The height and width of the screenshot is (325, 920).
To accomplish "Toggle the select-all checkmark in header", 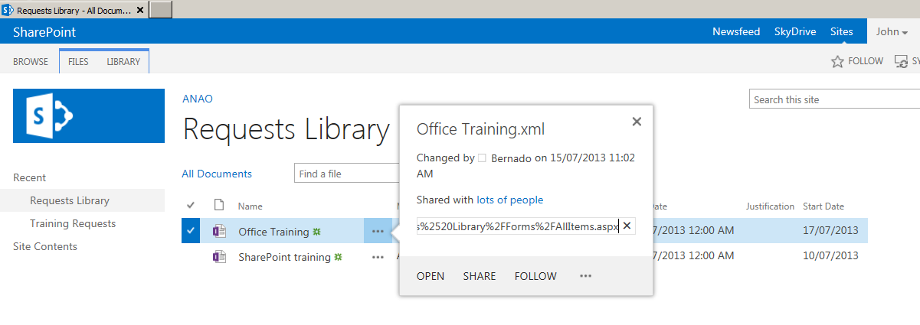I will tap(191, 205).
